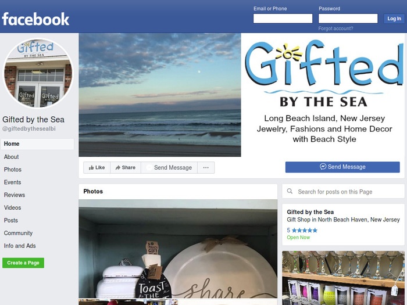Go to the Events tab

click(12, 182)
